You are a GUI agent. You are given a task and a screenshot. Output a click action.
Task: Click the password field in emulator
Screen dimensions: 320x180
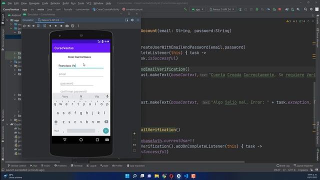[76, 83]
